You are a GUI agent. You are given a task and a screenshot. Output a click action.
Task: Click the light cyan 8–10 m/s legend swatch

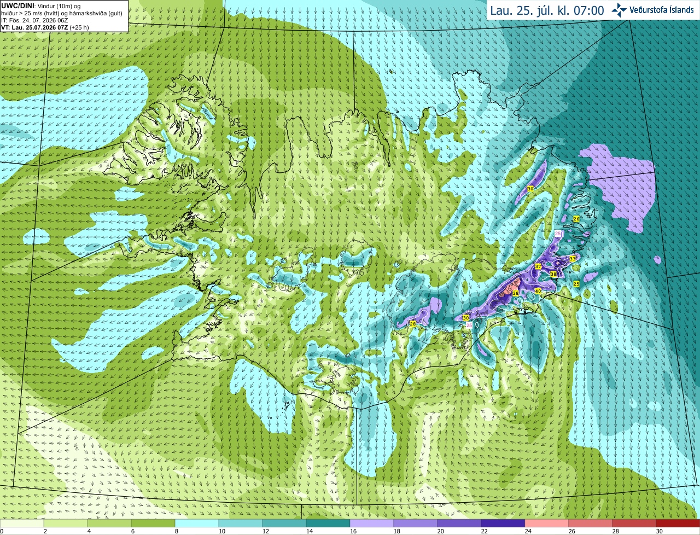pos(197,524)
